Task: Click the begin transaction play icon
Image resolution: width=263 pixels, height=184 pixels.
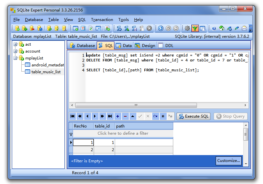Action: (160, 28)
